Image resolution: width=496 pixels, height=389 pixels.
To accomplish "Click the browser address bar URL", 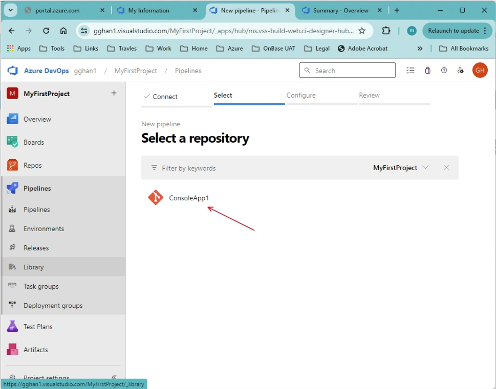I will click(x=224, y=31).
